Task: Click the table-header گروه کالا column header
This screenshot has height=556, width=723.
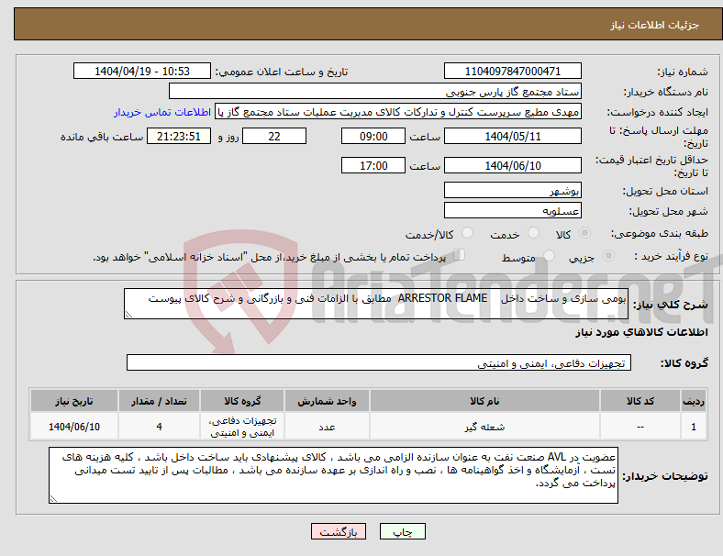Action: click(x=242, y=401)
